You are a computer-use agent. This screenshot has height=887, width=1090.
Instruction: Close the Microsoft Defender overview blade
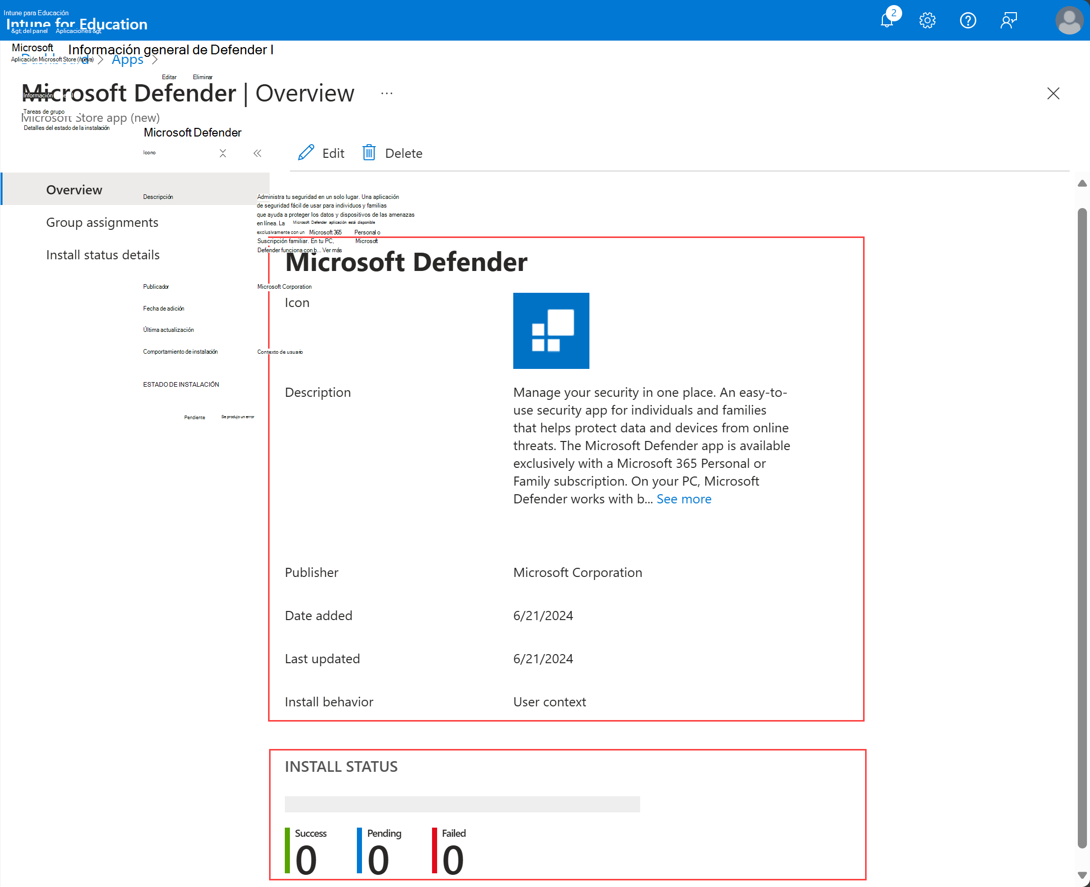[x=1052, y=93]
